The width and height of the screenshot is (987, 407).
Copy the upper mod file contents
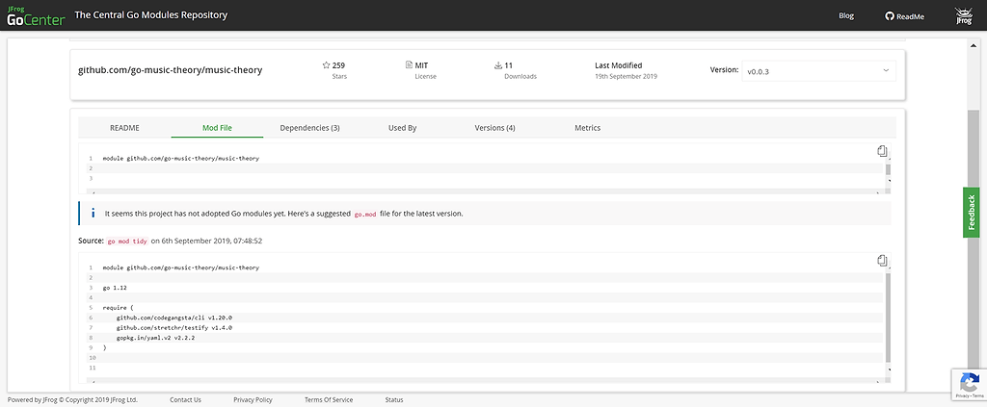point(882,151)
